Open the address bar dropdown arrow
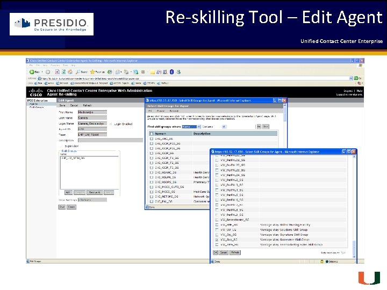The height and width of the screenshot is (290, 387). point(351,78)
